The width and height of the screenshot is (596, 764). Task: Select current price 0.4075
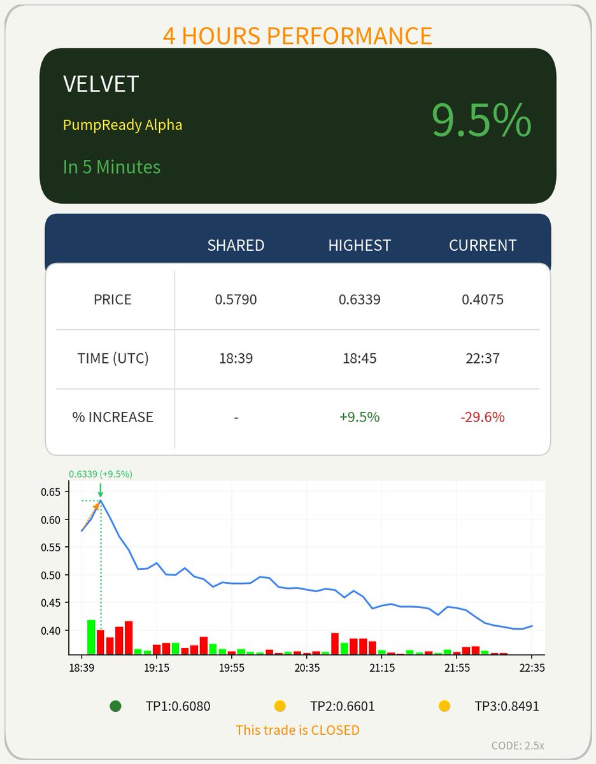tap(483, 299)
